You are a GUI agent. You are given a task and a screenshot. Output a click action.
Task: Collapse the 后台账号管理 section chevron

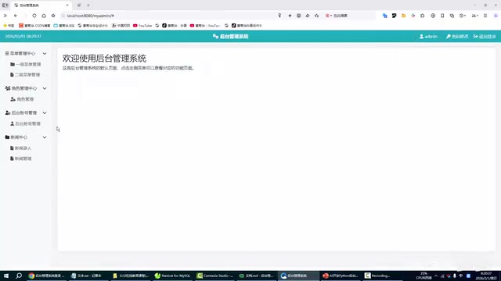click(x=45, y=112)
